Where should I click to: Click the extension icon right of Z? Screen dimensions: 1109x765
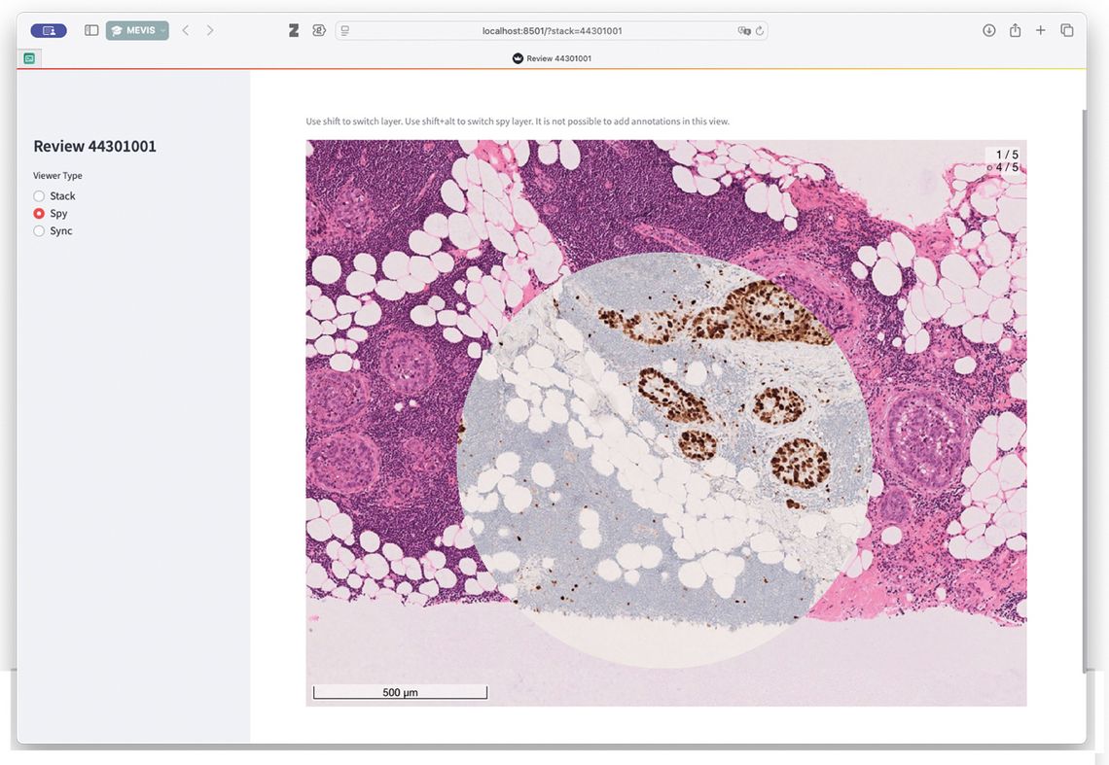pos(319,30)
